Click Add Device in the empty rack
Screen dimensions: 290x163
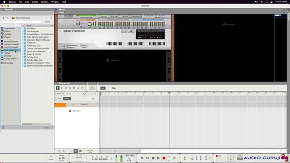point(113,60)
